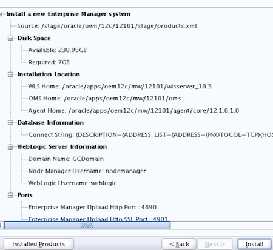Select the Source products.xml path row
Image resolution: width=273 pixels, height=250 pixels.
coord(107,26)
